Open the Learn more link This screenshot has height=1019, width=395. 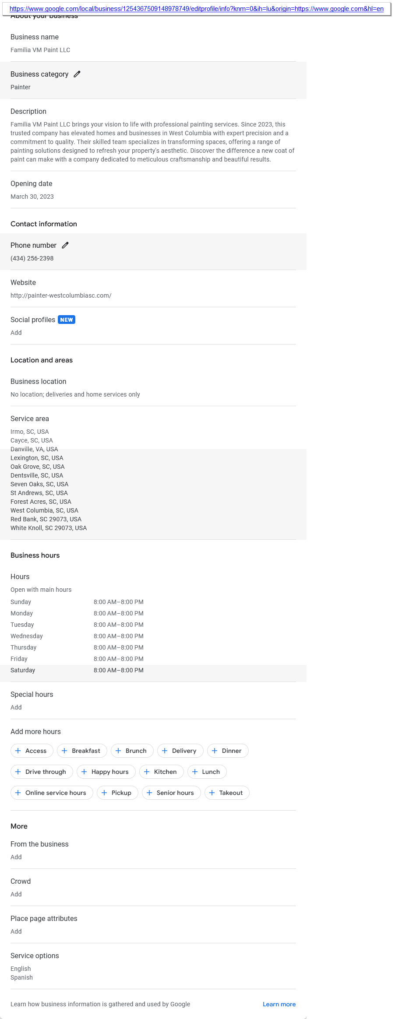pos(279,1004)
